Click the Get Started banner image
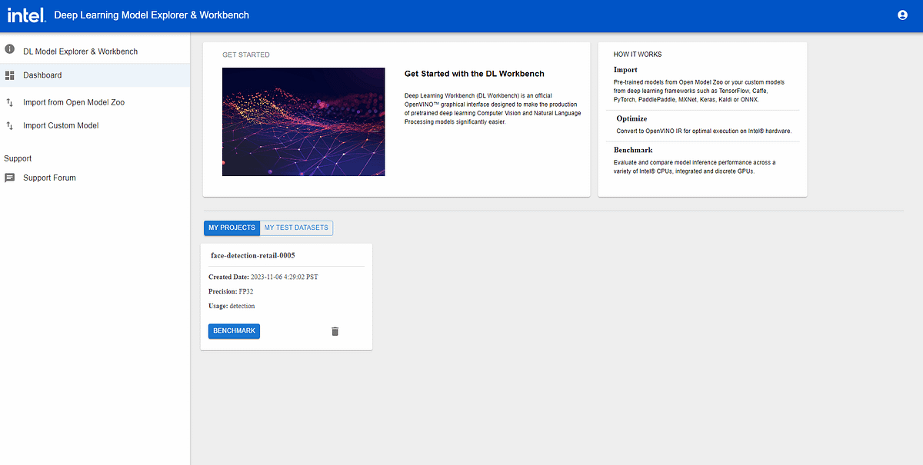Image resolution: width=923 pixels, height=465 pixels. point(303,121)
